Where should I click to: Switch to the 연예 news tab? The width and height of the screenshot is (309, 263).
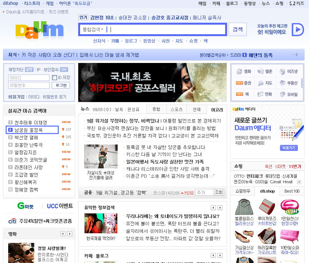point(197,109)
